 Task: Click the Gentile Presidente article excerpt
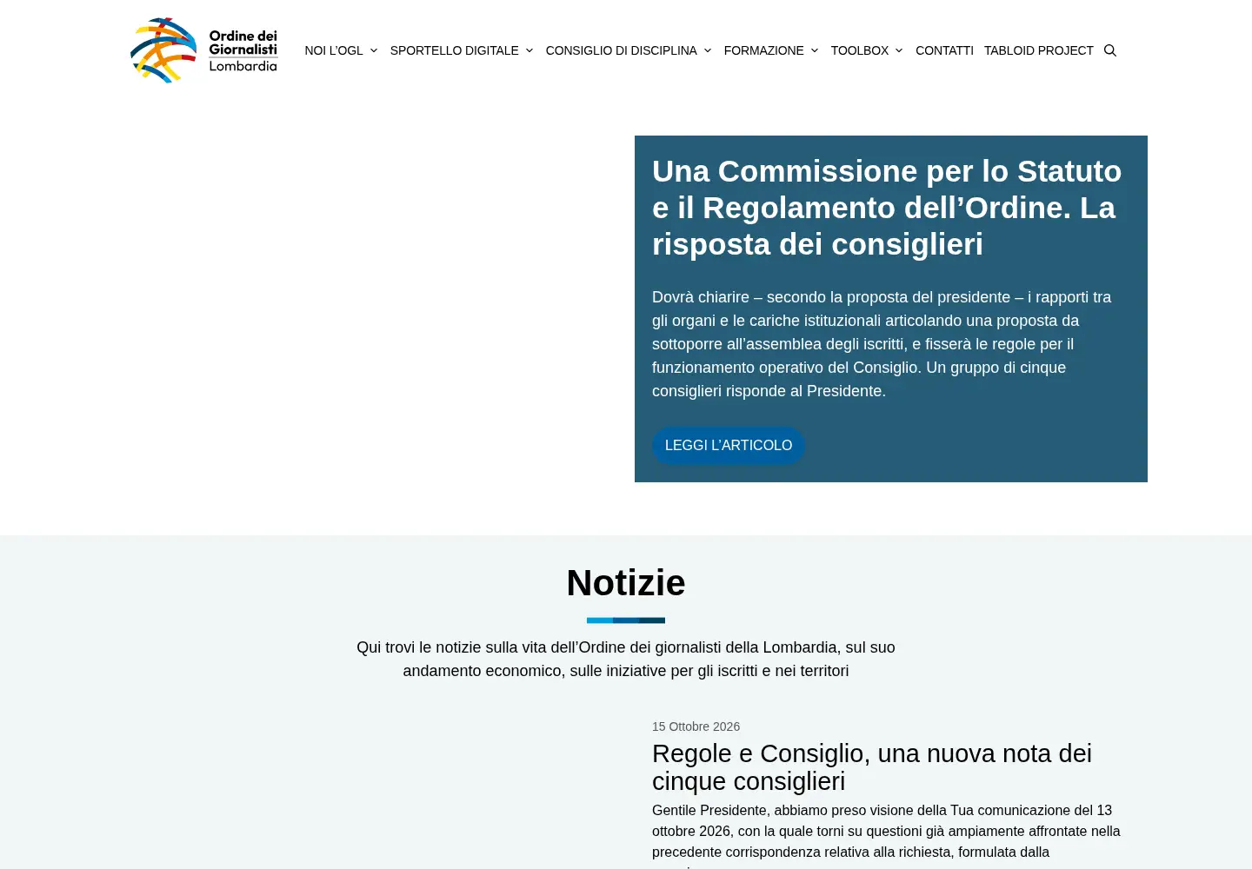887,836
